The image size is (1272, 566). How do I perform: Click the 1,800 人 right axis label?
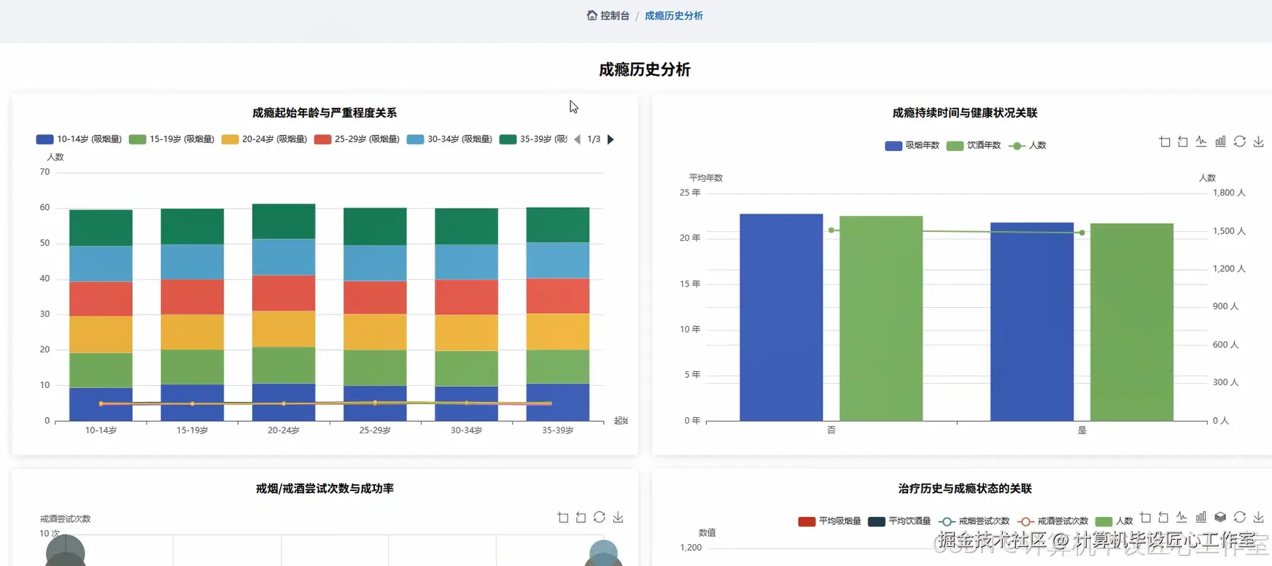(x=1229, y=193)
